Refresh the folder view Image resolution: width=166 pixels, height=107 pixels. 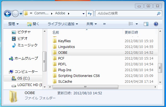[90, 14]
